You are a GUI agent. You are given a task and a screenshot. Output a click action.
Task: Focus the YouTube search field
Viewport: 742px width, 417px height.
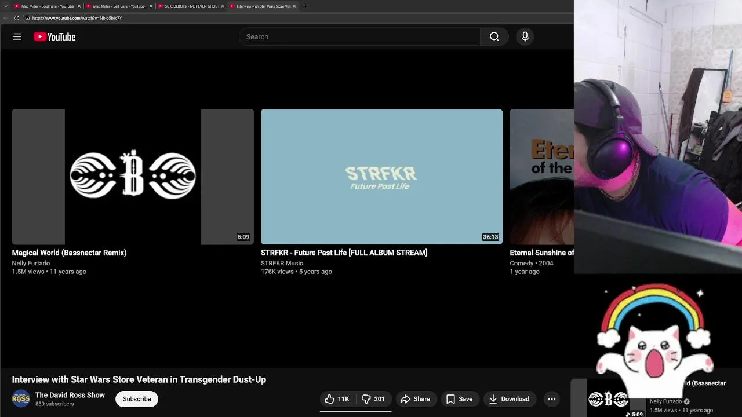[359, 36]
